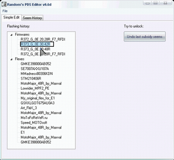Screen dimensions: 174x160
Task: Select flex MoToFoReVeR.ru
Action: [34, 118]
